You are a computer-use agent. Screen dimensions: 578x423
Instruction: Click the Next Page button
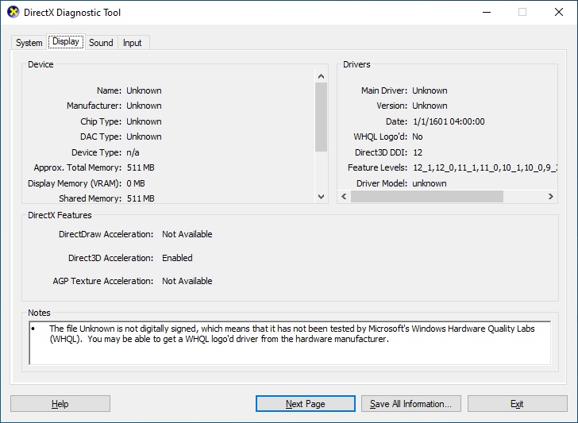pyautogui.click(x=306, y=404)
